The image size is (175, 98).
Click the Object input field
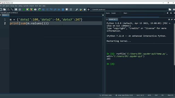(147, 13)
